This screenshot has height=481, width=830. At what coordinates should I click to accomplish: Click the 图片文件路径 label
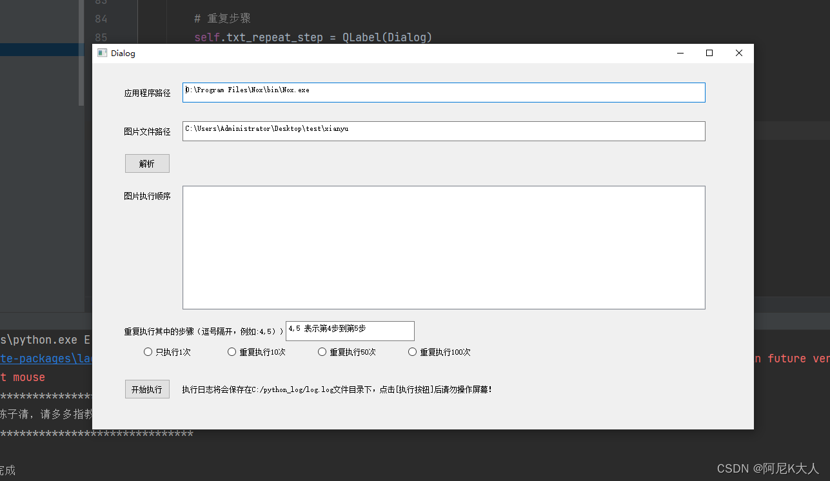point(147,132)
